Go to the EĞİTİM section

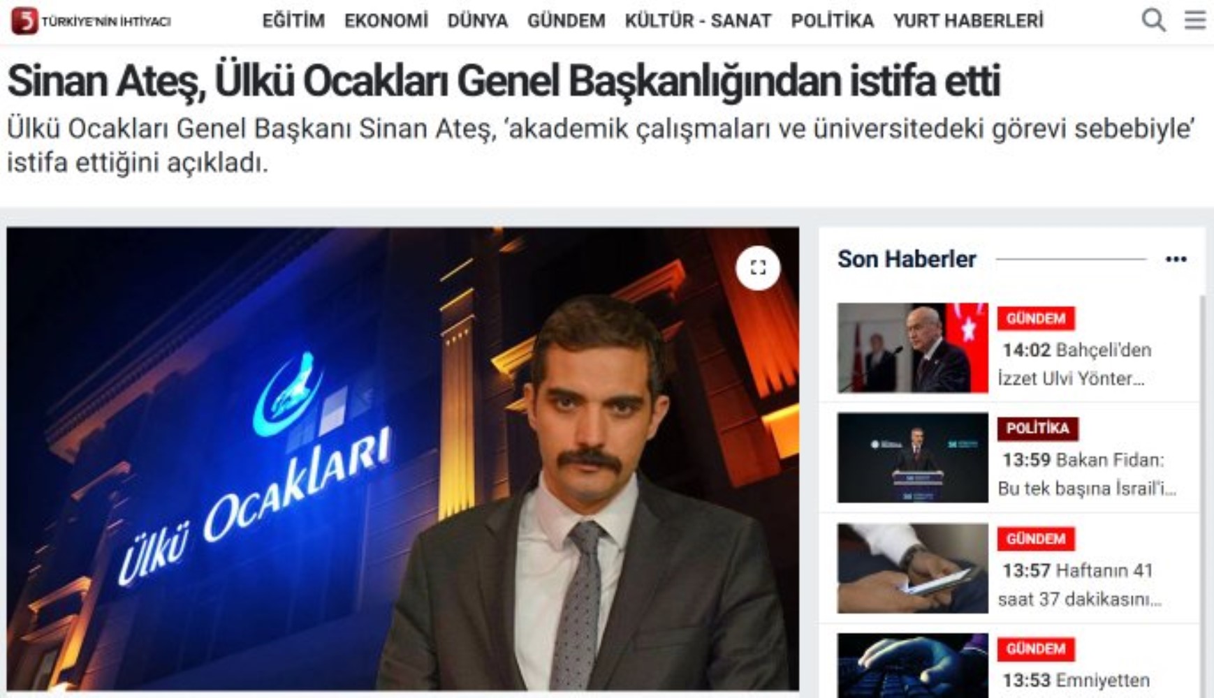pyautogui.click(x=293, y=21)
